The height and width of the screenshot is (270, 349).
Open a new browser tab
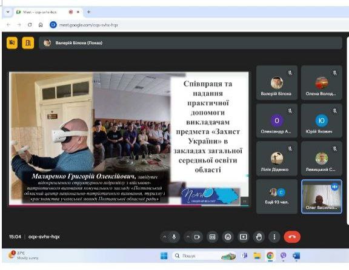(88, 12)
